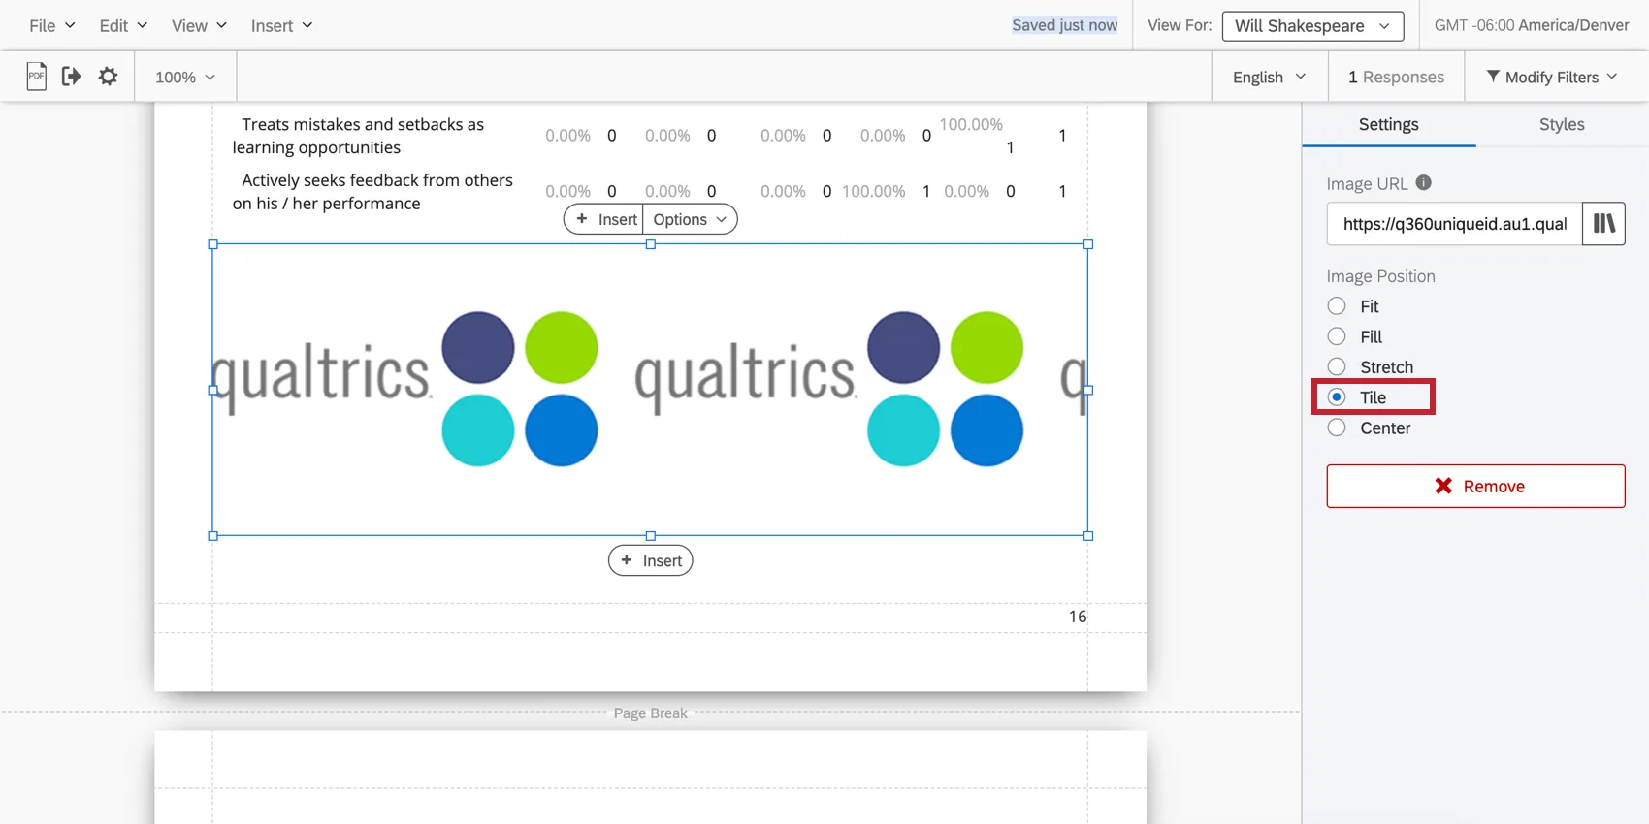Open the image library icon

pyautogui.click(x=1603, y=224)
